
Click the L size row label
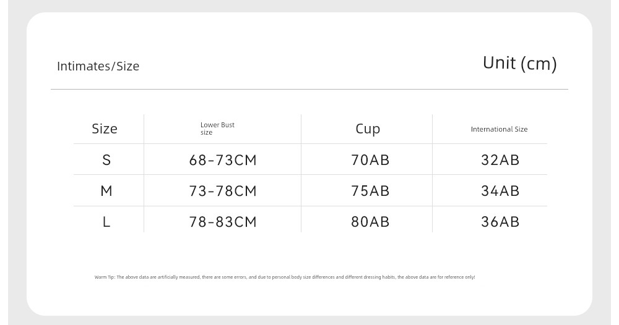[x=106, y=222]
